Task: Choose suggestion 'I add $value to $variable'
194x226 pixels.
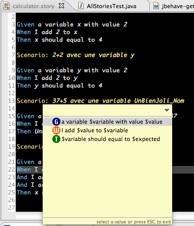Action: (x=94, y=130)
